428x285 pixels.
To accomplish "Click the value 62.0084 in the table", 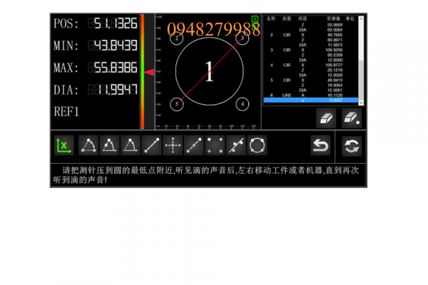I will pos(335,30).
